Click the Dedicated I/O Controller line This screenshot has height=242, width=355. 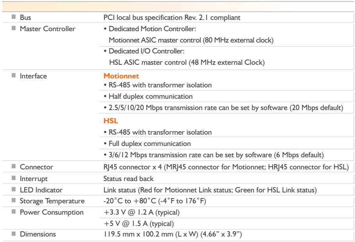[144, 51]
